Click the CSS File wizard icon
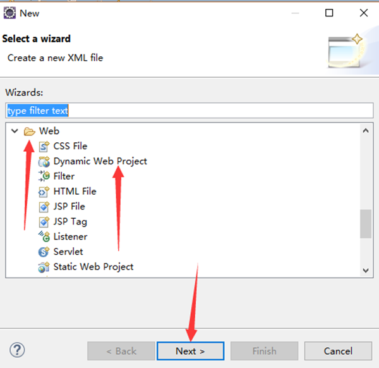 pyautogui.click(x=44, y=146)
